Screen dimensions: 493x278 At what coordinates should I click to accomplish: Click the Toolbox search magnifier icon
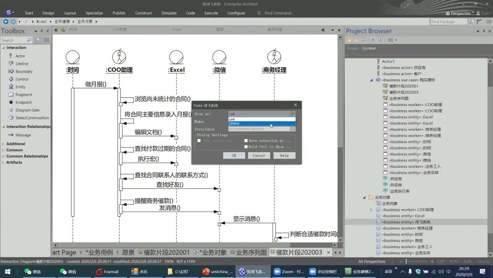[29, 40]
